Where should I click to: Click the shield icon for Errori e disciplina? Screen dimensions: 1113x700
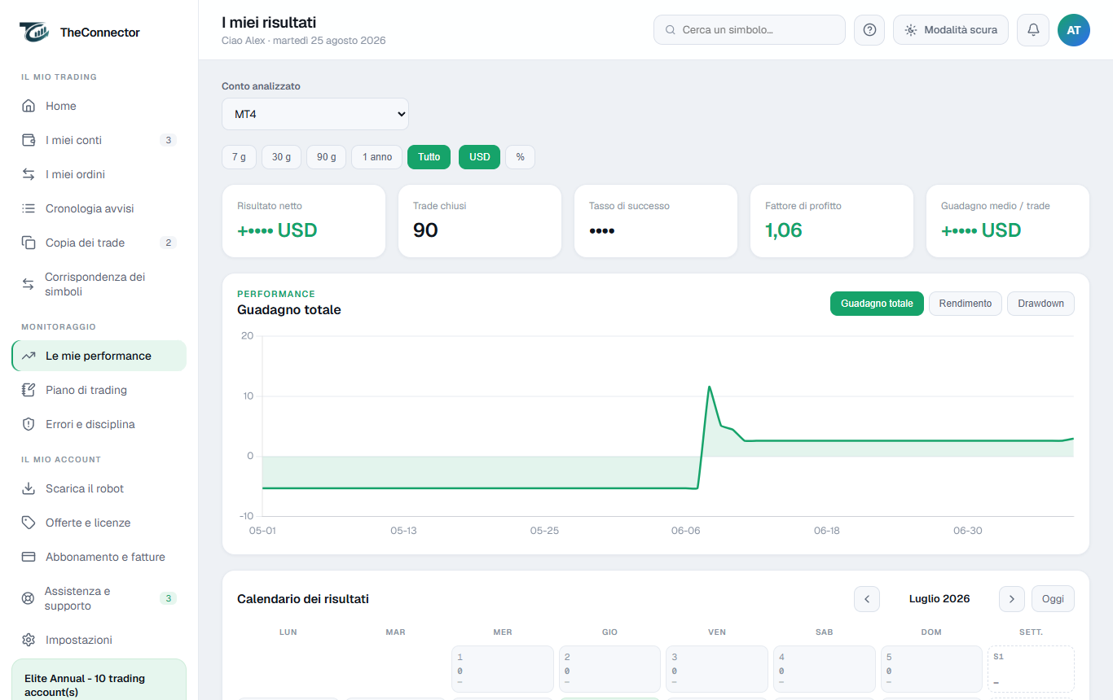click(x=29, y=424)
